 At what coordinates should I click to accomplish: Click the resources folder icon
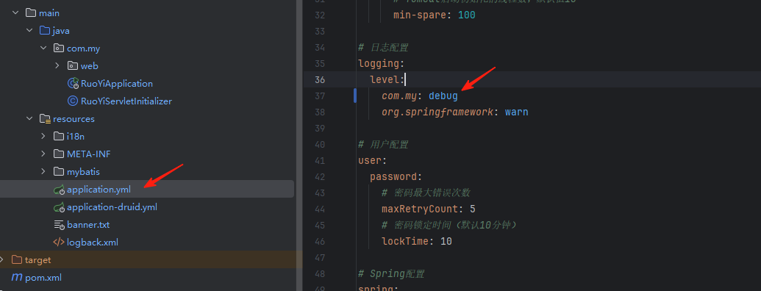tap(45, 118)
